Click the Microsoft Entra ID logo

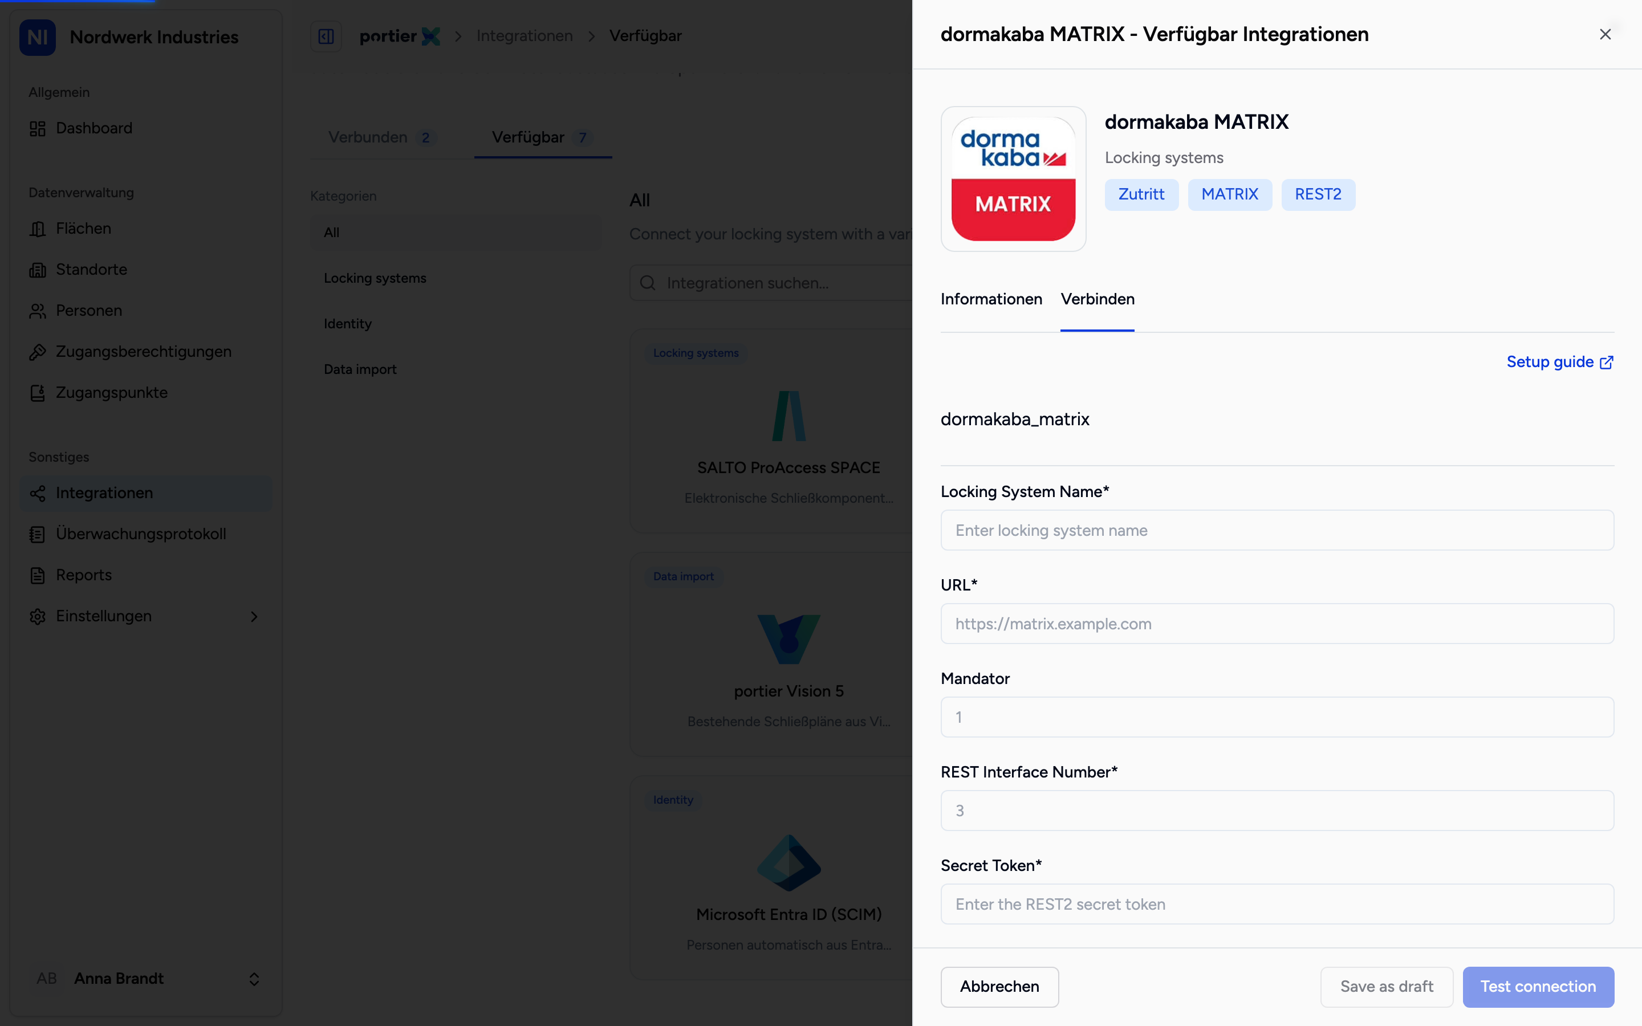pyautogui.click(x=789, y=862)
